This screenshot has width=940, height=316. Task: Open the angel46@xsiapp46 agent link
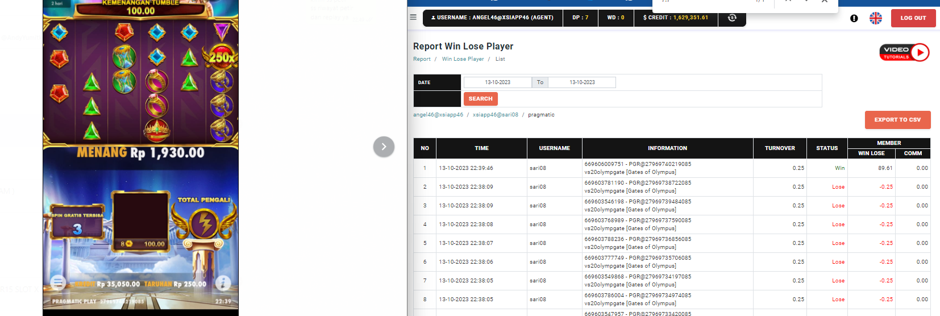coord(438,115)
